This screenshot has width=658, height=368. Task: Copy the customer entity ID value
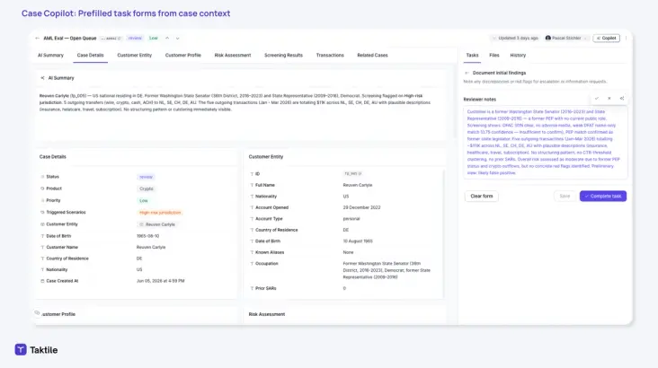pos(360,173)
